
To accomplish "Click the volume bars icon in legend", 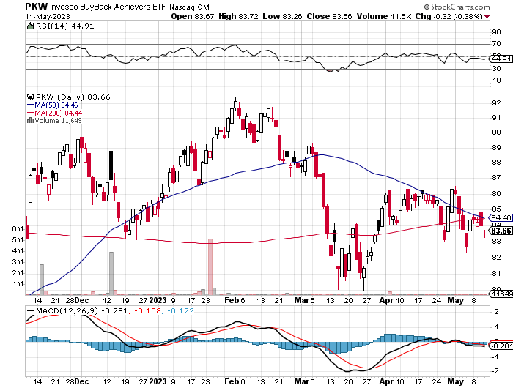I will (30, 120).
